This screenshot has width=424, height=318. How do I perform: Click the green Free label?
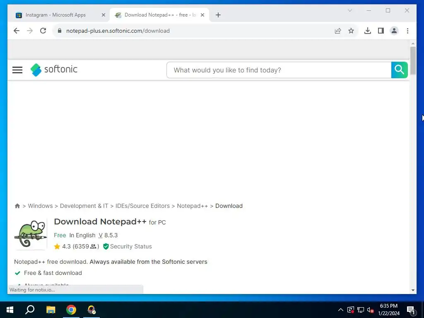pyautogui.click(x=60, y=235)
